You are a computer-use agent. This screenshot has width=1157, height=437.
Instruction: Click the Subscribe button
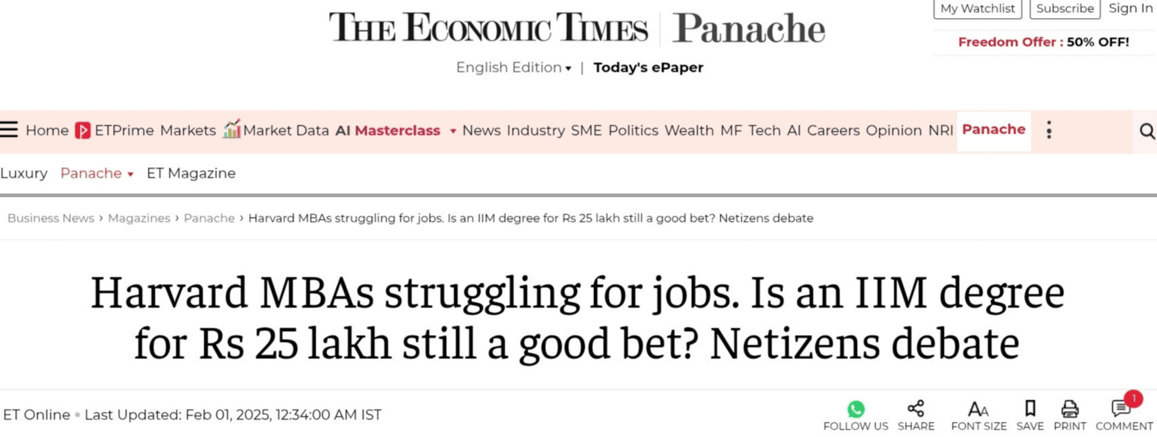click(x=1064, y=8)
